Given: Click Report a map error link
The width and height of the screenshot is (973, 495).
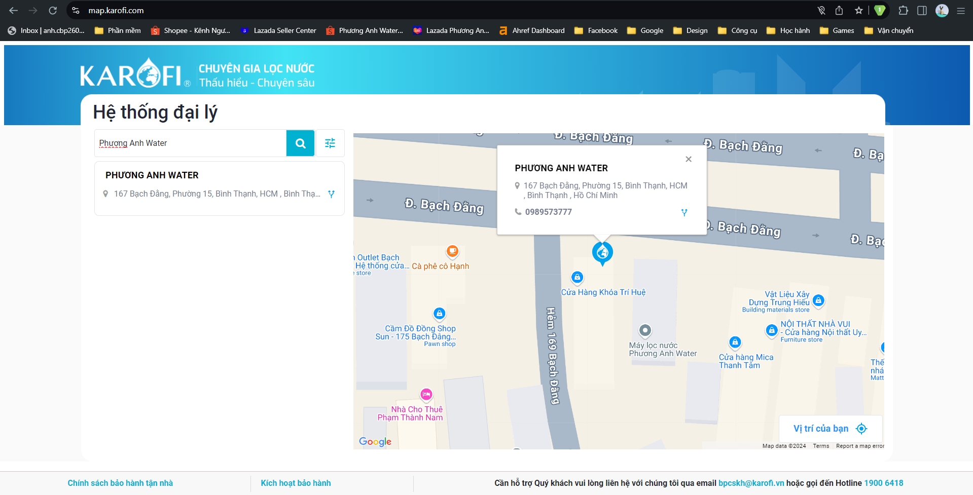Looking at the screenshot, I should coord(860,446).
